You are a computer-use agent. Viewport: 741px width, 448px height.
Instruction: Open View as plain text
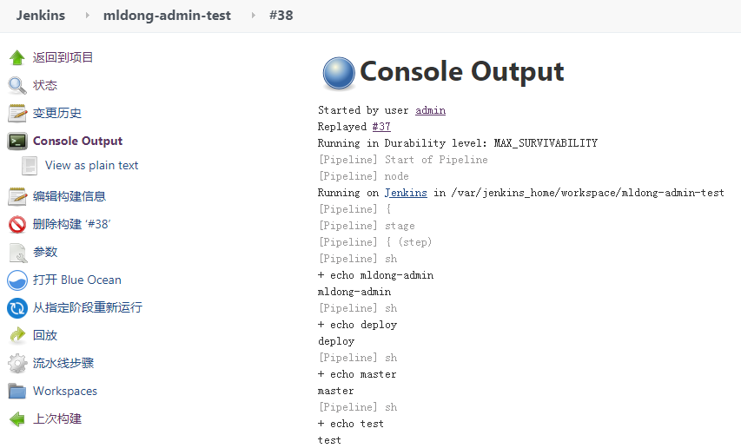[91, 165]
